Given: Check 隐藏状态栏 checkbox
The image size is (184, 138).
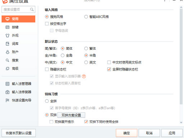Looking at the screenshot, I should coord(47,69).
